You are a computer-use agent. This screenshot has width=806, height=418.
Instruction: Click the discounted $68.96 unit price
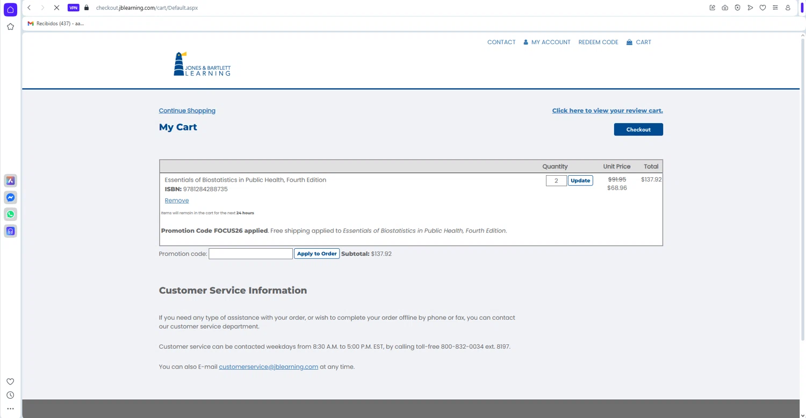click(617, 188)
